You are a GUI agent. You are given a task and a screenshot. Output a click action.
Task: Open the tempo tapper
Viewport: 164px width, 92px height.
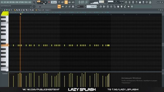click(125, 7)
